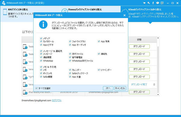
Task: Toggle the すべてを選択 checkbox
Action: click(37, 88)
